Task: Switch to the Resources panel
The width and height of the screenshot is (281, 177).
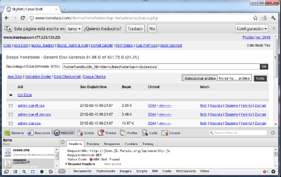Action: (39, 133)
